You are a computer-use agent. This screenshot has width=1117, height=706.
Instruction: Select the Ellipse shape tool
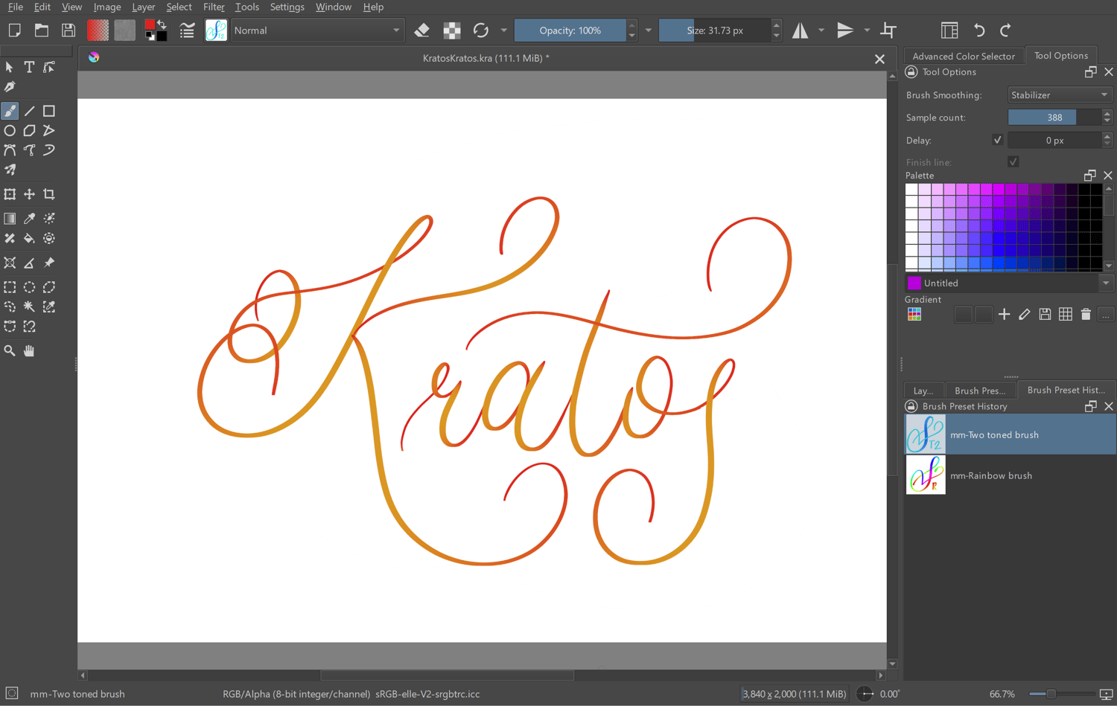point(10,131)
